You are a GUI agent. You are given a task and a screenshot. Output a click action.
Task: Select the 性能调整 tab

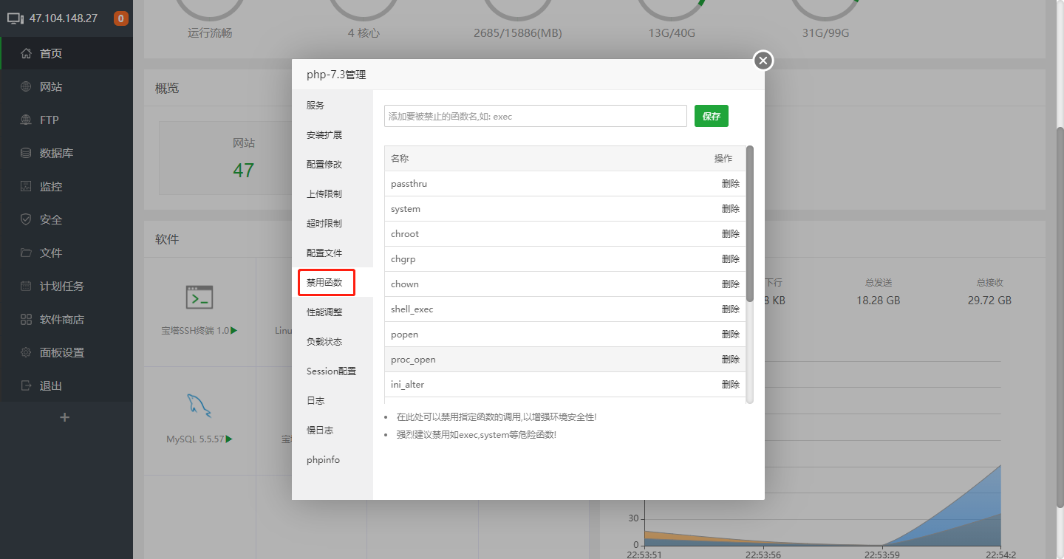pos(324,312)
